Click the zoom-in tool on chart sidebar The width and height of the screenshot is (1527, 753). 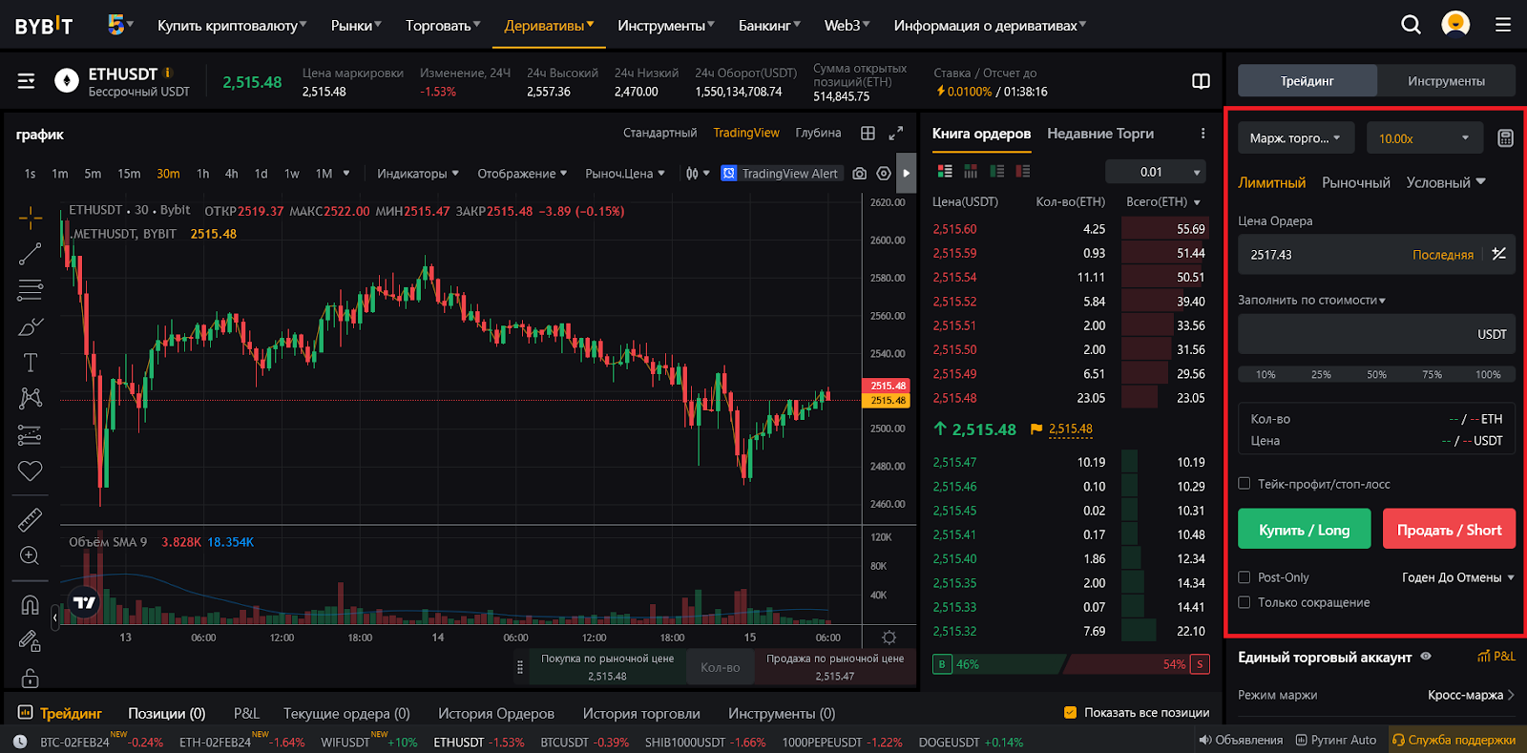[30, 555]
